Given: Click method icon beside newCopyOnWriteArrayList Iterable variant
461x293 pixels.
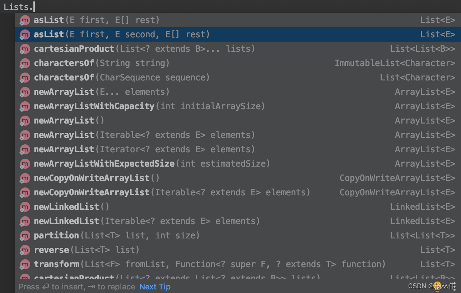Looking at the screenshot, I should click(x=25, y=192).
